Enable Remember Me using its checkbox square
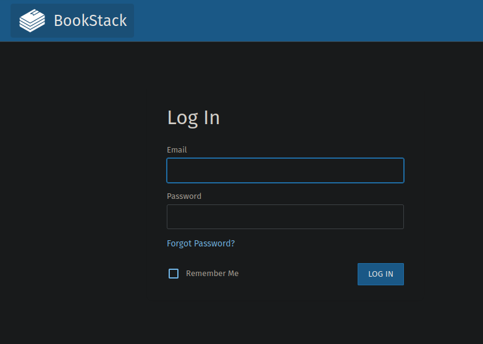 coord(174,274)
